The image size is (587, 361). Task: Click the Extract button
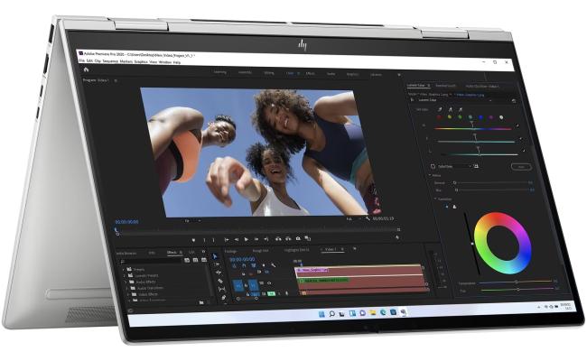tap(288, 238)
